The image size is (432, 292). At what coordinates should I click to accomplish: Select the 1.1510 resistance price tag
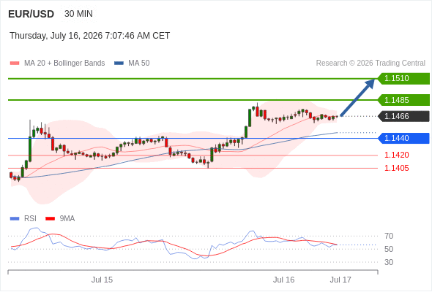(403, 79)
